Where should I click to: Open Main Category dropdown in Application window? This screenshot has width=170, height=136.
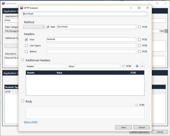point(11,31)
